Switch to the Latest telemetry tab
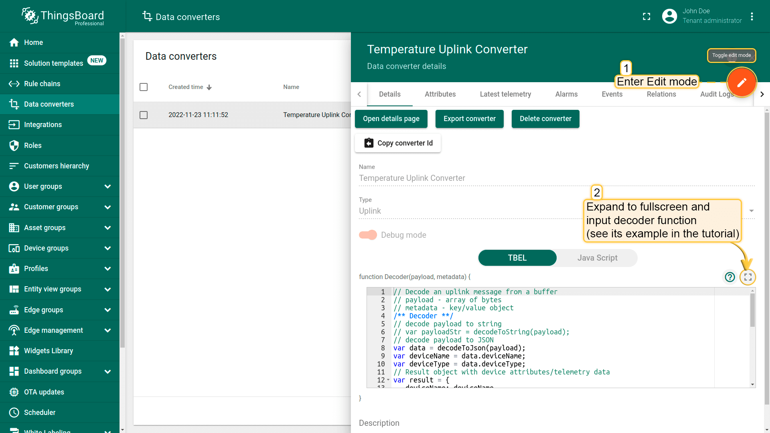770x433 pixels. point(505,94)
